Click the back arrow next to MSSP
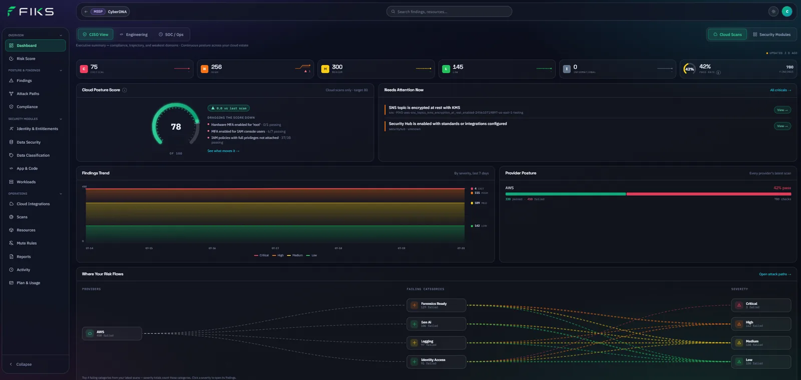801x380 pixels. coord(86,12)
